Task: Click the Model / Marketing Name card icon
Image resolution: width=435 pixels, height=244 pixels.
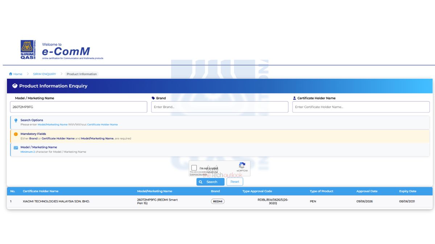Action: (16, 147)
